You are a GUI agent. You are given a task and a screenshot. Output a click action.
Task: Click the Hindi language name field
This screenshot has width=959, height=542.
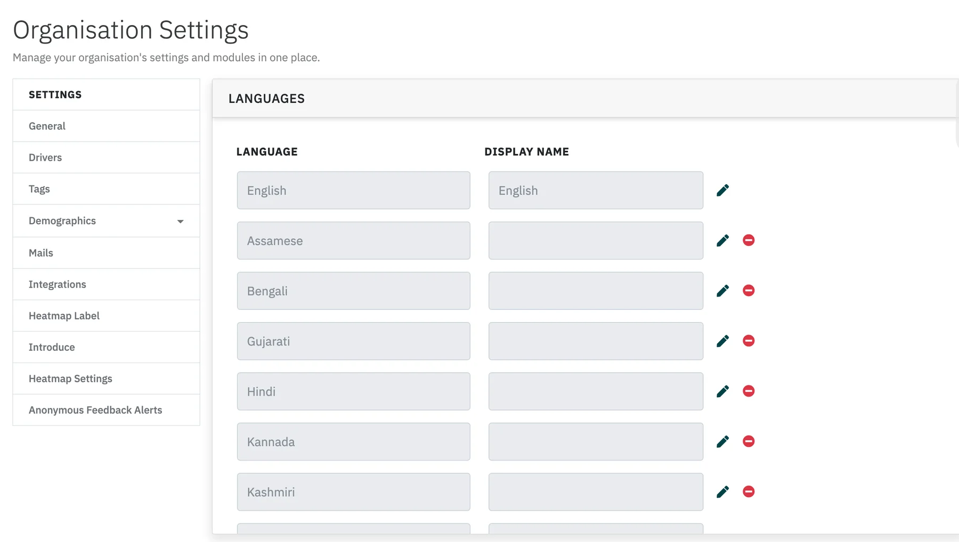click(353, 391)
